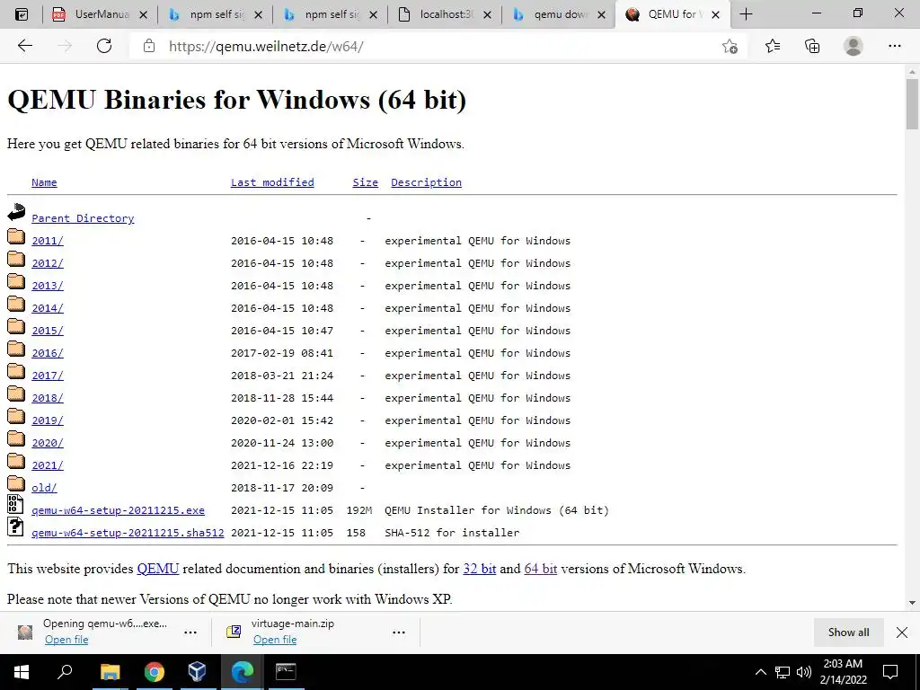This screenshot has height=690, width=920.
Task: Follow the 64 bit link in footer
Action: click(540, 569)
